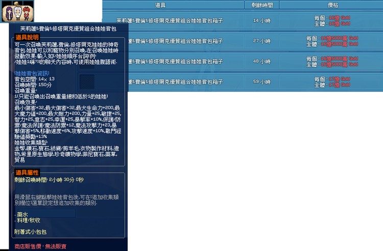Click the 附著式小包包 text

pyautogui.click(x=30, y=232)
